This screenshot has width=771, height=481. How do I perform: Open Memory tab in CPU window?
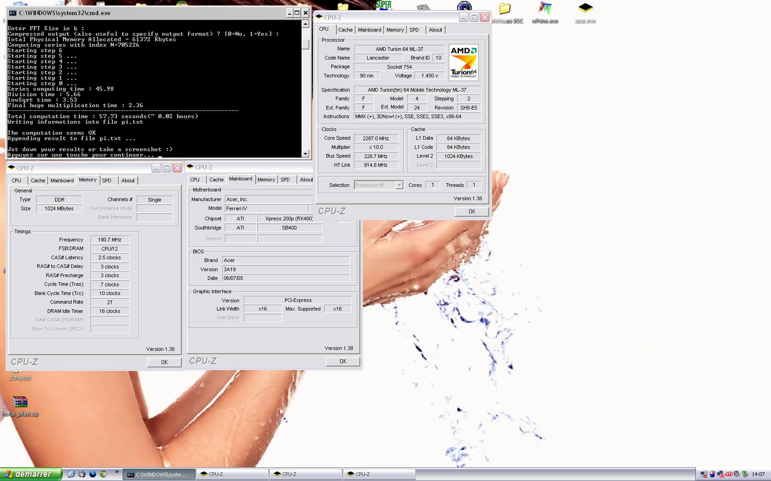395,30
